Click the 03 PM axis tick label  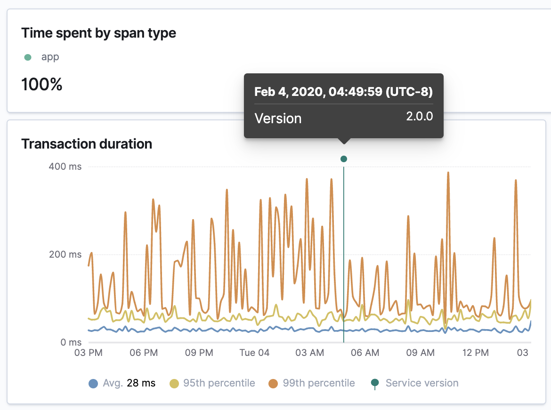88,353
